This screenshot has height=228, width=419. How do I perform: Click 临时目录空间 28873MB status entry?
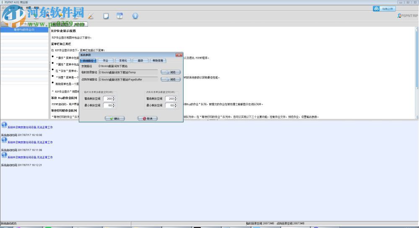click(x=260, y=223)
